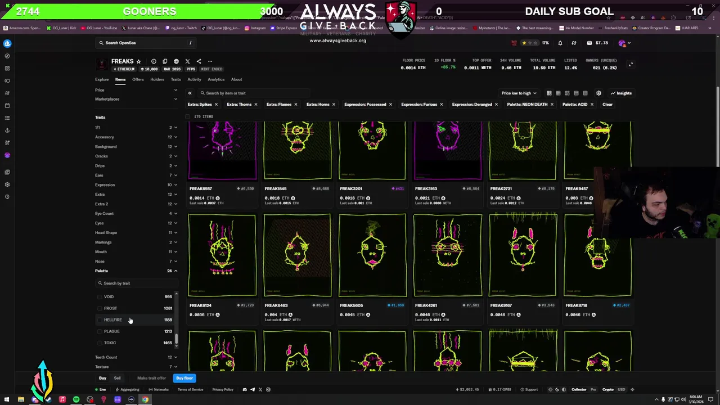Remove the Palette: ACID filter chip
The image size is (720, 405).
click(x=592, y=104)
